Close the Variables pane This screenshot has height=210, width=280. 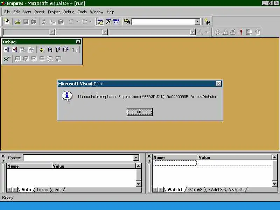tap(3, 156)
